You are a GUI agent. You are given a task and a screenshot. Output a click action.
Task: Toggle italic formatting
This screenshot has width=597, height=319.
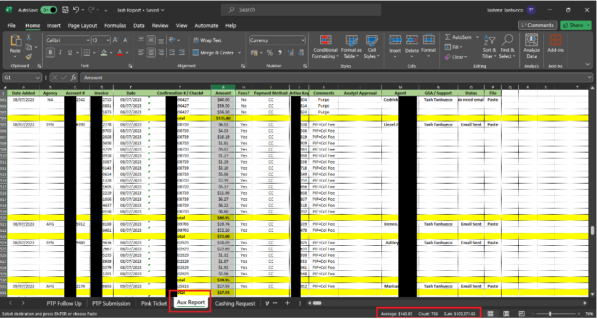[61, 52]
